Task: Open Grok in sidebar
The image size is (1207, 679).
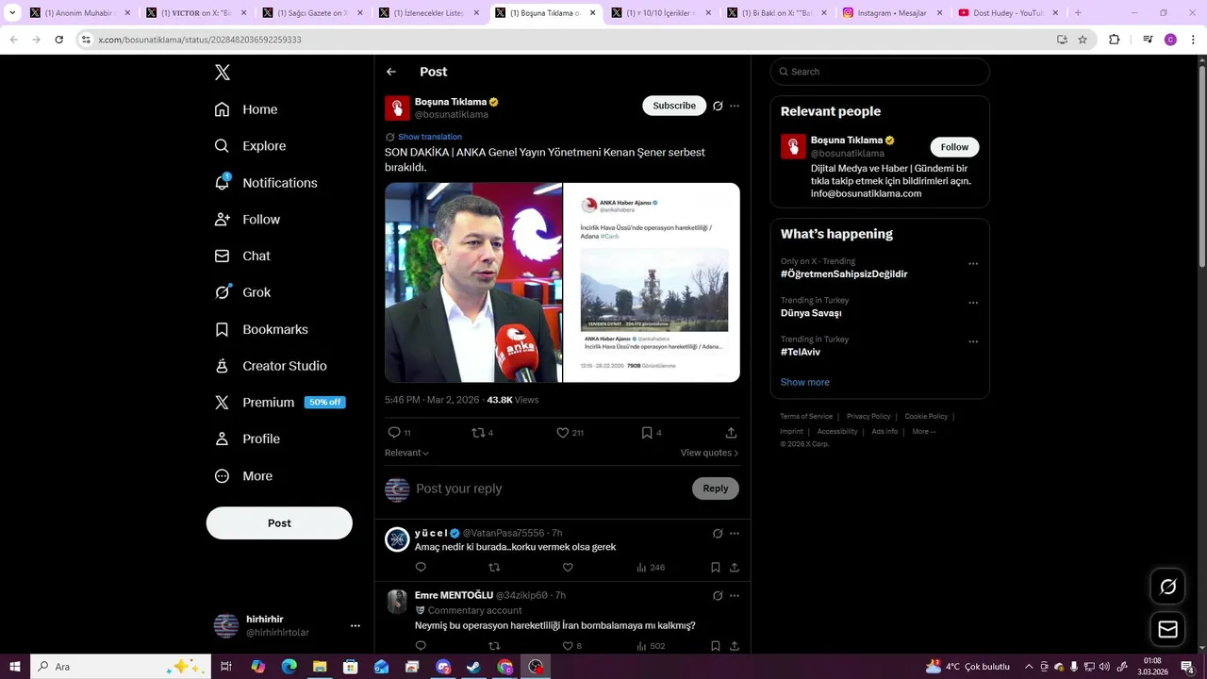Action: [242, 292]
